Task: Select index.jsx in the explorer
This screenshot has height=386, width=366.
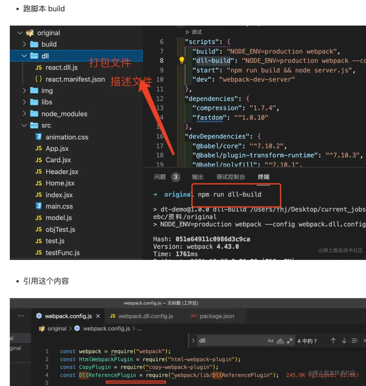Action: [59, 195]
